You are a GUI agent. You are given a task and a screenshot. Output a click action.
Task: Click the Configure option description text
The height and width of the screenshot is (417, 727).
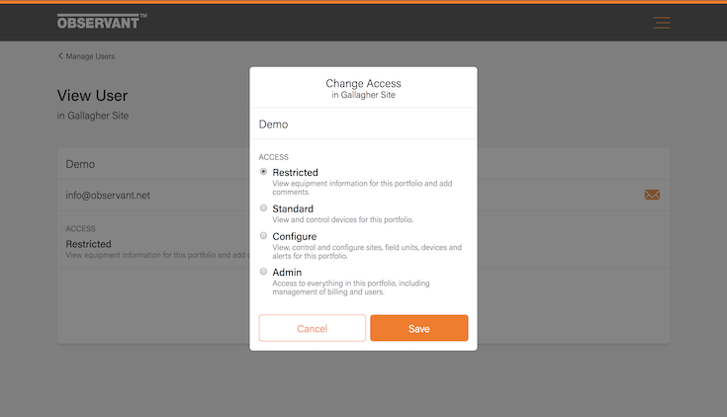click(366, 252)
